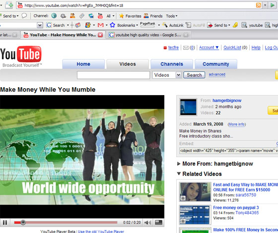This screenshot has height=233, width=278.
Task: Click the new tab icon beside address bar
Action: pyautogui.click(x=9, y=5)
